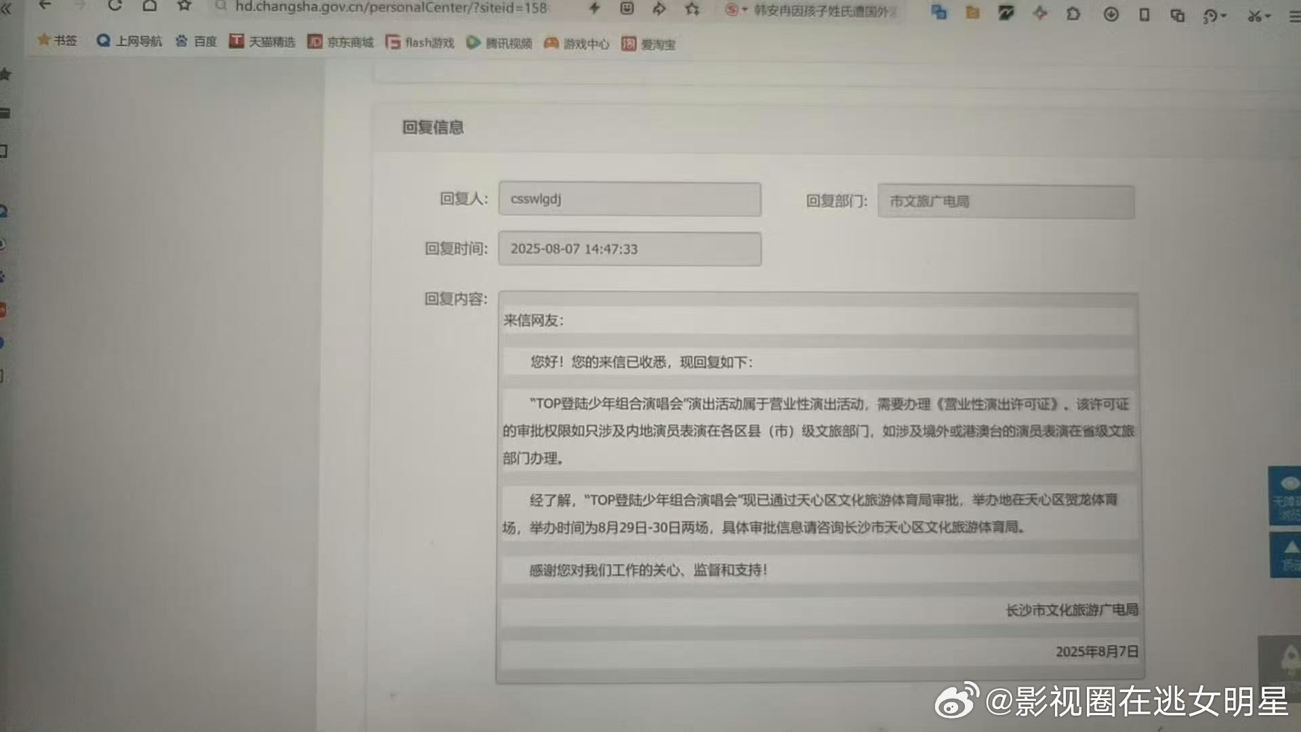The width and height of the screenshot is (1301, 732).
Task: Open the orange folder extension icon
Action: click(972, 12)
